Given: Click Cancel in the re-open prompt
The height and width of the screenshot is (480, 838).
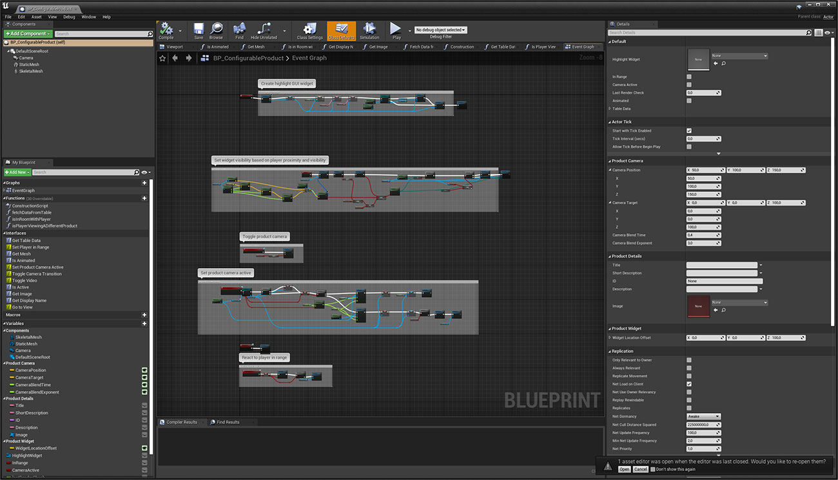Looking at the screenshot, I should tap(640, 469).
